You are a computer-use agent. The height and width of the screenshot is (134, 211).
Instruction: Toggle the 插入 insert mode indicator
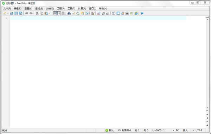(x=185, y=130)
